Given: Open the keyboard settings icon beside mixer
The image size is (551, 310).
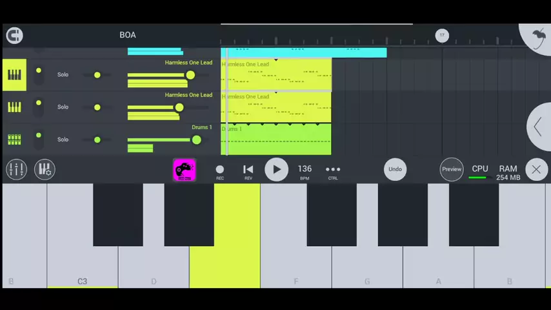Looking at the screenshot, I should [x=45, y=169].
